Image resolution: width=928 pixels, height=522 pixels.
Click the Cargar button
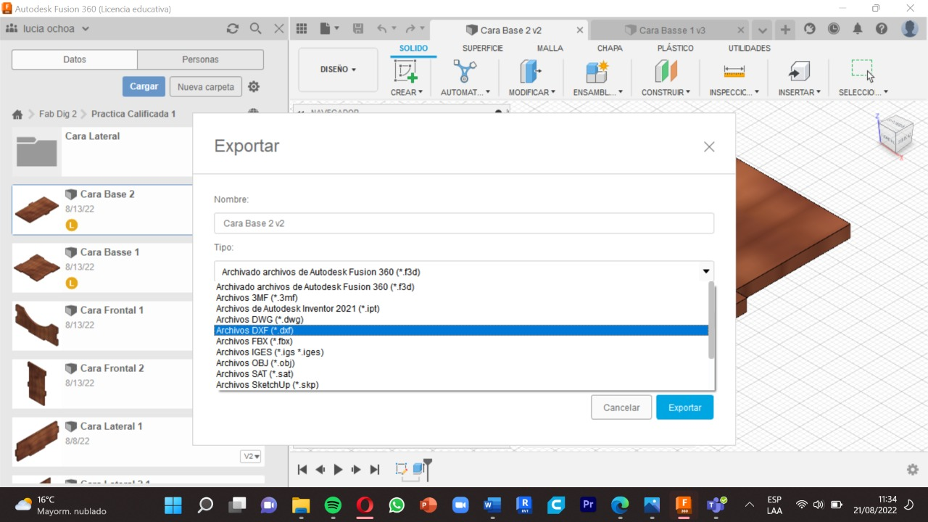pos(144,86)
